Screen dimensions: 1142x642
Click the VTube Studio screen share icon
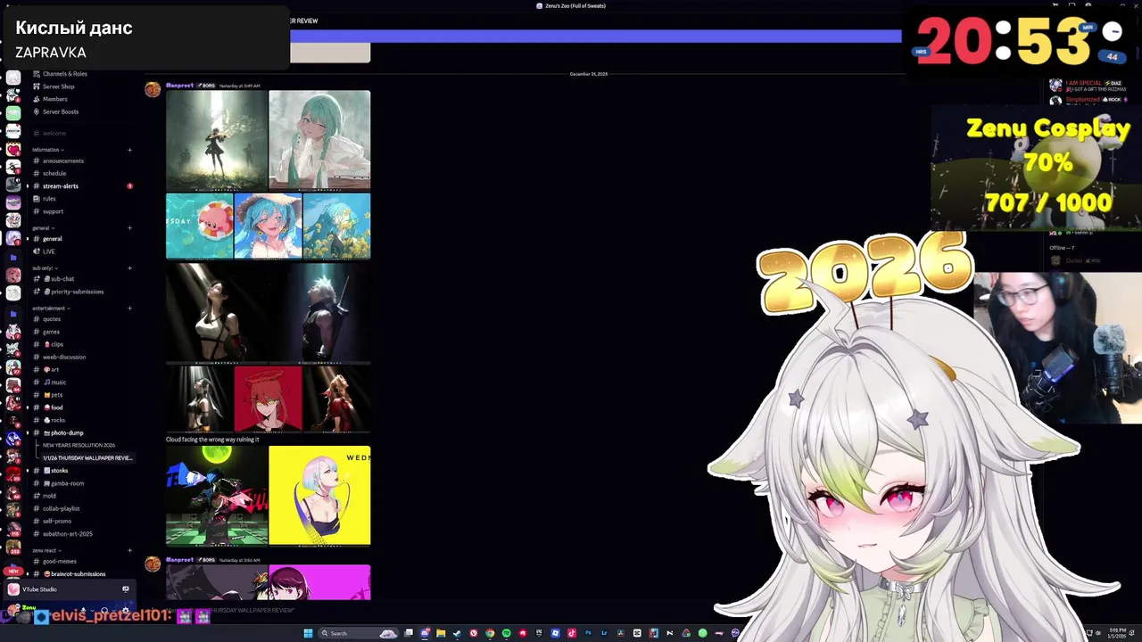click(x=126, y=588)
